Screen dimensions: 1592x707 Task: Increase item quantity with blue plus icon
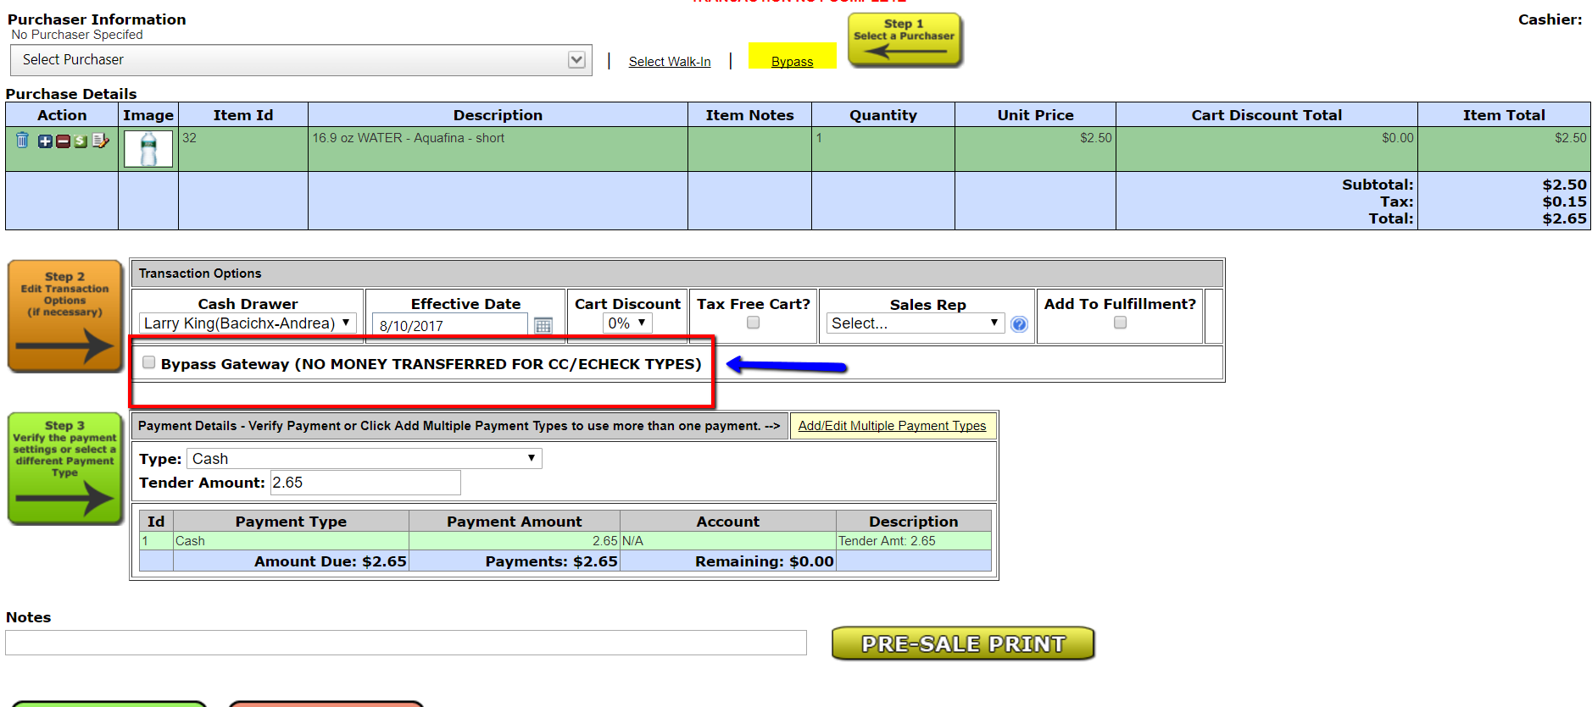point(45,141)
